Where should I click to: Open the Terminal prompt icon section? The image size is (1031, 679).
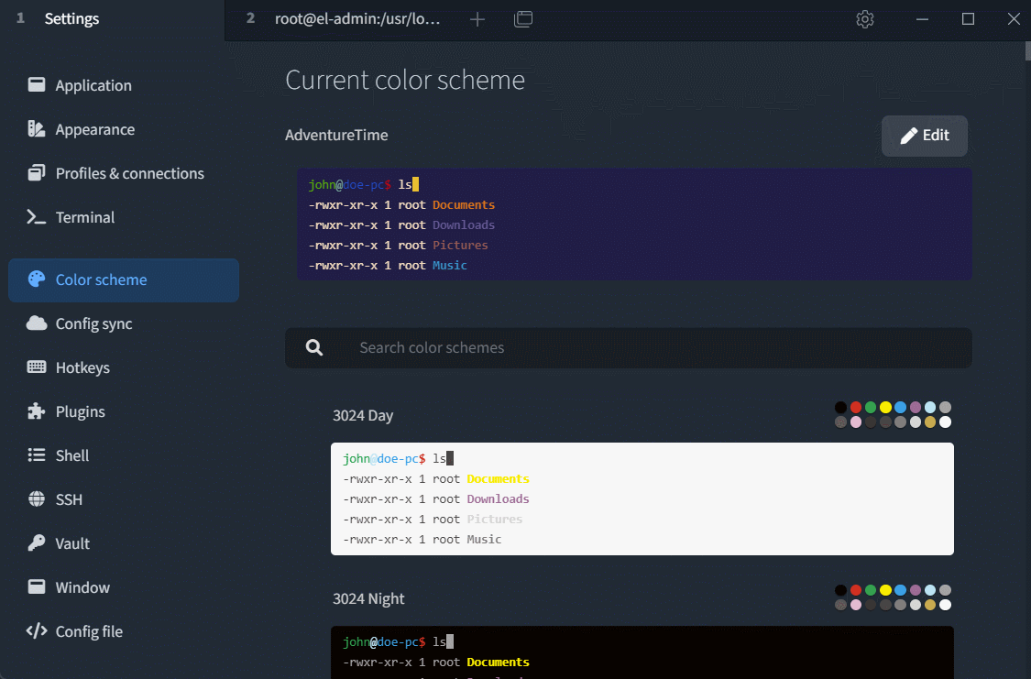click(36, 217)
